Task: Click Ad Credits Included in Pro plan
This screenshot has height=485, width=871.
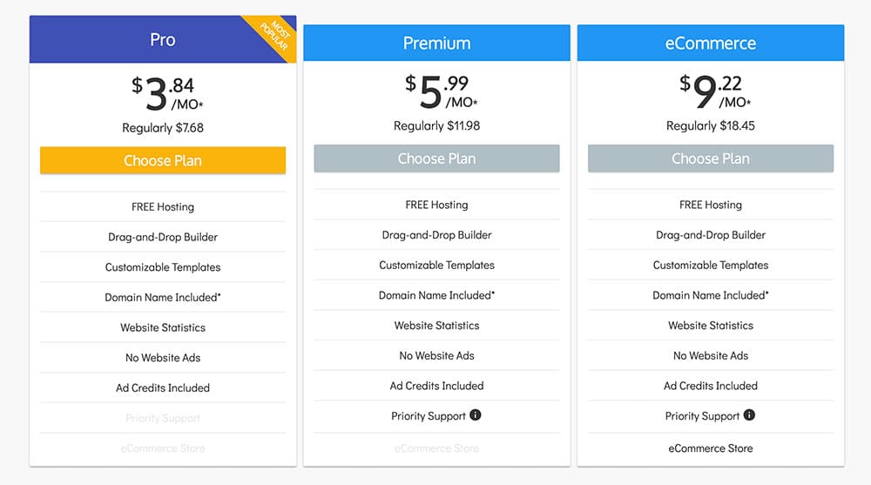Action: [163, 387]
